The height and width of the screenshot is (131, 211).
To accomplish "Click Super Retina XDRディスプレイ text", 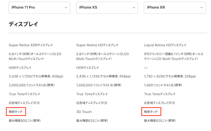I will pos(31,45).
